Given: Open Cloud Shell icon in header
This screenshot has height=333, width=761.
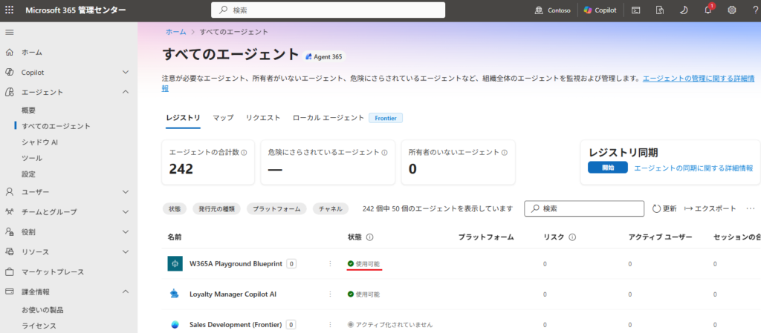Looking at the screenshot, I should click(635, 10).
